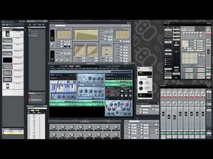Check last checkbox in upper-right channel window's group
This screenshot has width=213, height=159.
(x=166, y=64)
